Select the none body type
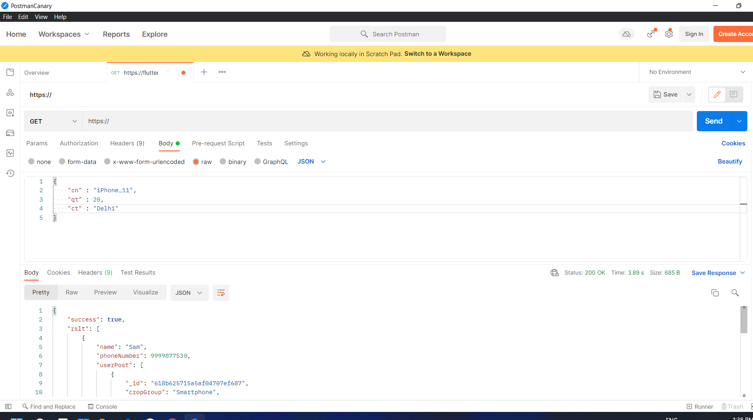 pos(40,162)
